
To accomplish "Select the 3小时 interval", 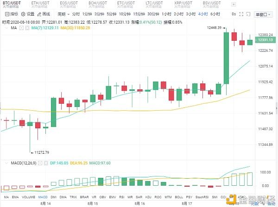I will tap(190, 14).
